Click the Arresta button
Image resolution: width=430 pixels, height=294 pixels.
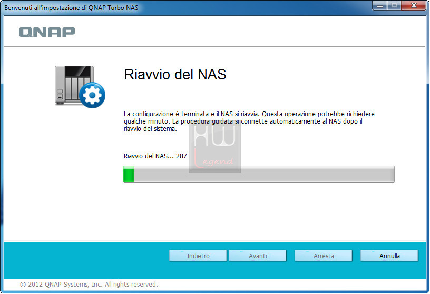pyautogui.click(x=324, y=256)
